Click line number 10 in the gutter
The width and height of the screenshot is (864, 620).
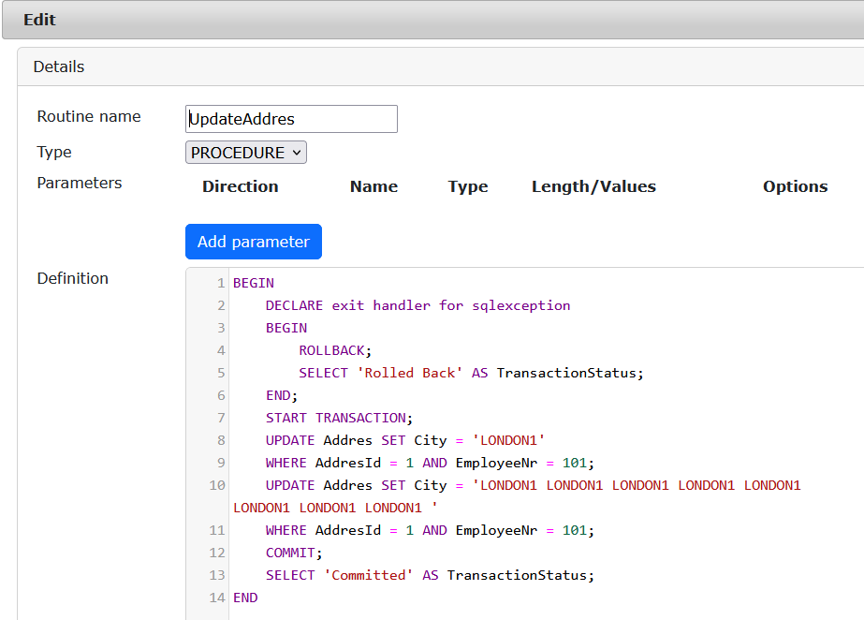pyautogui.click(x=216, y=485)
